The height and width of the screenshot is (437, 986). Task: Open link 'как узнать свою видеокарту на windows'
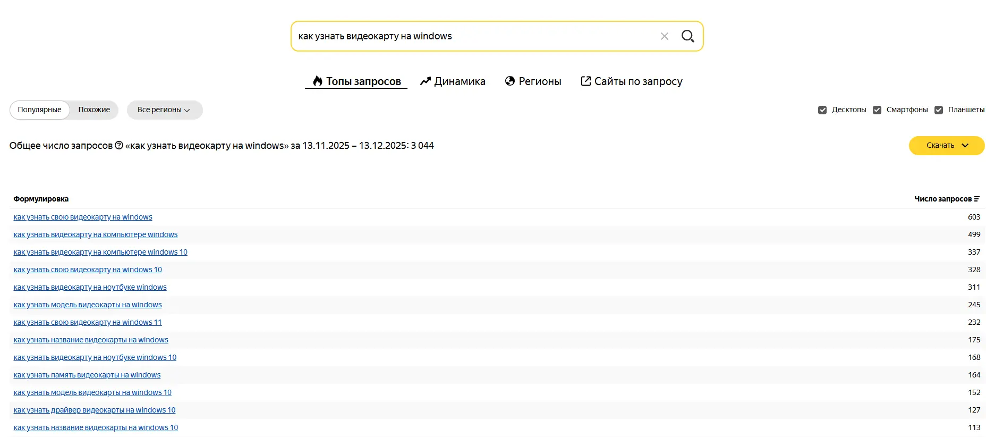[83, 217]
